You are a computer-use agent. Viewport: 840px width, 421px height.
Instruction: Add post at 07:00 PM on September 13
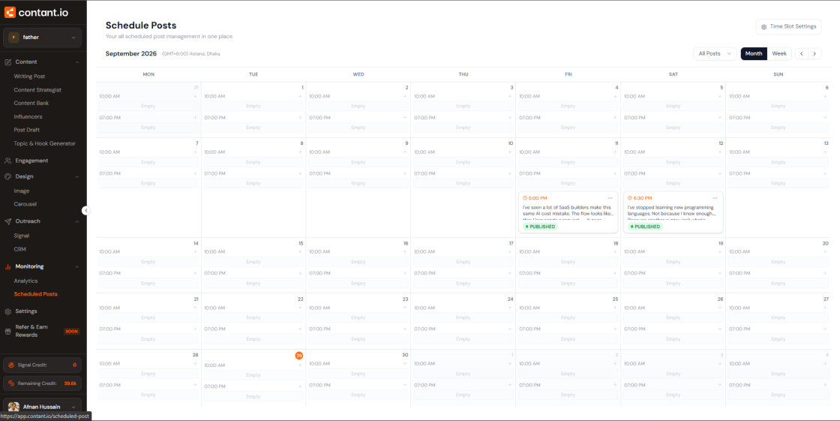[x=825, y=174]
